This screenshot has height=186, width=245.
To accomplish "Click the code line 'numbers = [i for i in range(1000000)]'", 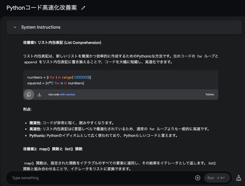I will click(x=59, y=77).
